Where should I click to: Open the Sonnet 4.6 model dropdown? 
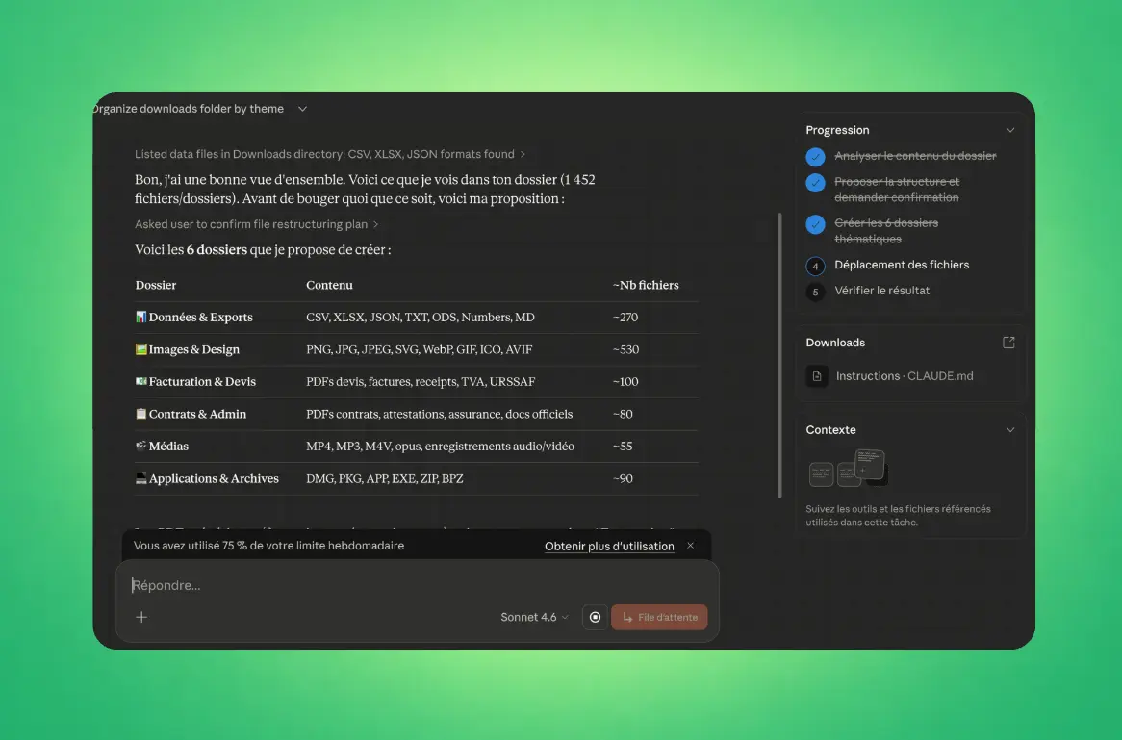coord(534,617)
